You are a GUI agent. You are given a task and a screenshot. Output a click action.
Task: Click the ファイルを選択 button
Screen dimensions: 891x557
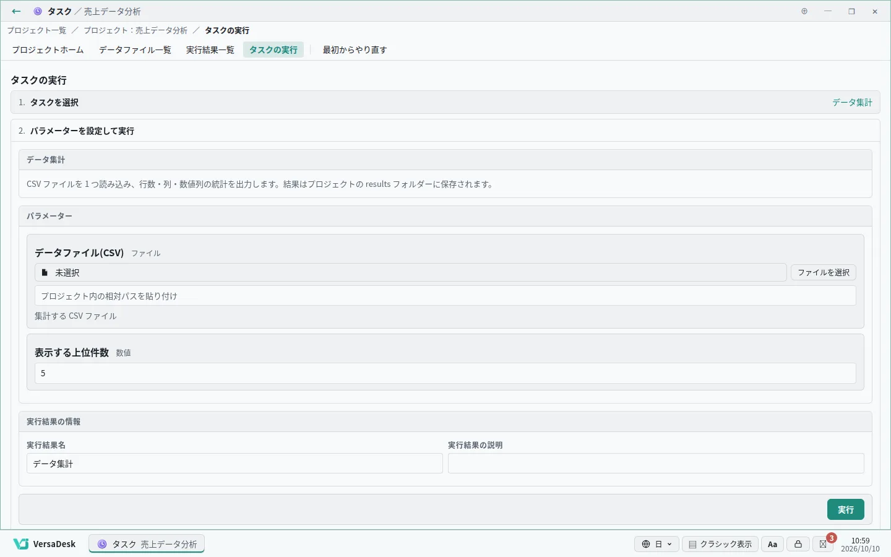[824, 272]
